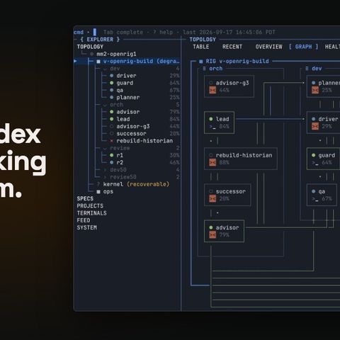Click terminal prompt icon in lead graph node

click(212, 127)
